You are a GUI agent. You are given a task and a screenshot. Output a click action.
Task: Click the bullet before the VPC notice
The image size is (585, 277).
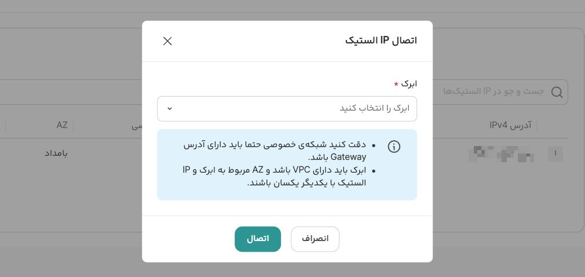374,170
